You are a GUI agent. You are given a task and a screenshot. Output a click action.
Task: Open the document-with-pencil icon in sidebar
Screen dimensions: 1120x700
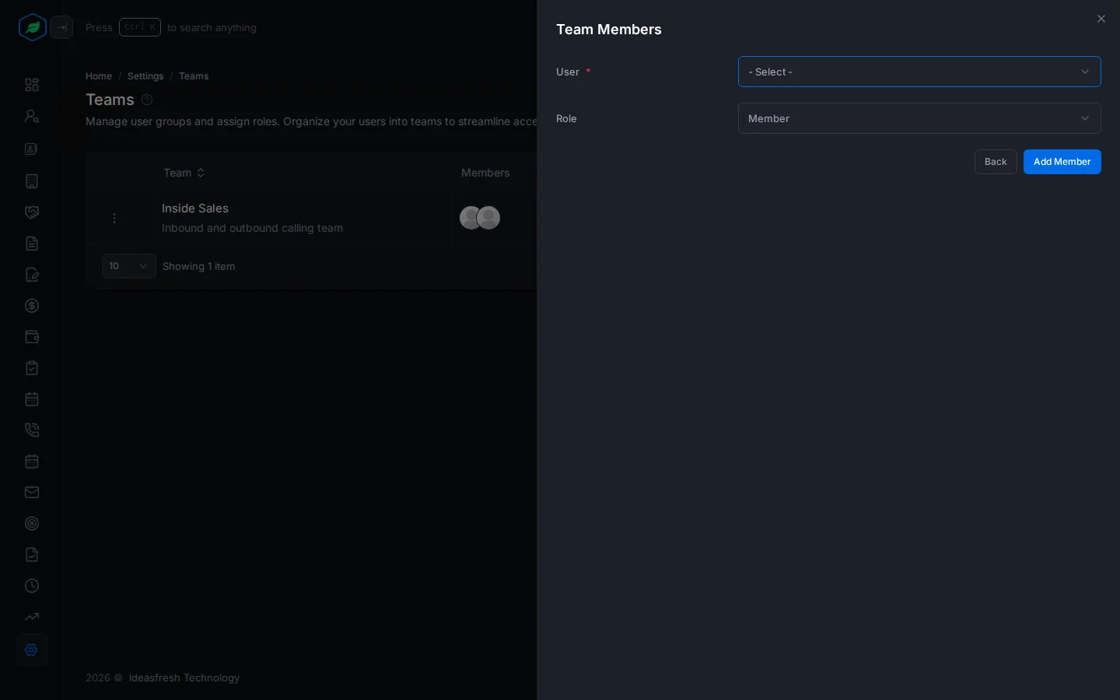click(x=32, y=275)
